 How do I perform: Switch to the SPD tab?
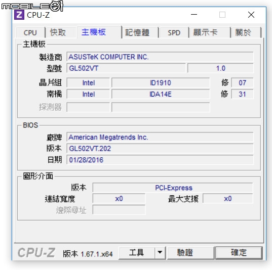pos(174,32)
